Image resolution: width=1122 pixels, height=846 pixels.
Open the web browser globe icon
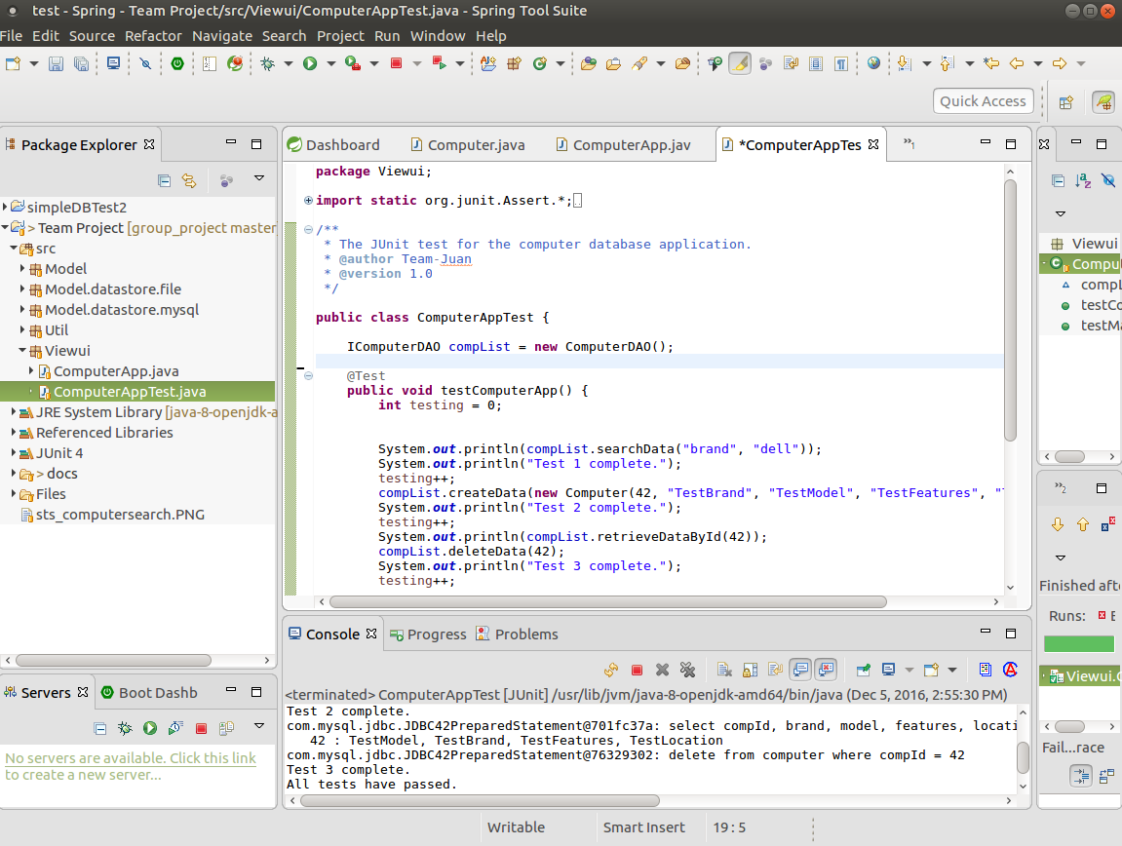(x=873, y=63)
